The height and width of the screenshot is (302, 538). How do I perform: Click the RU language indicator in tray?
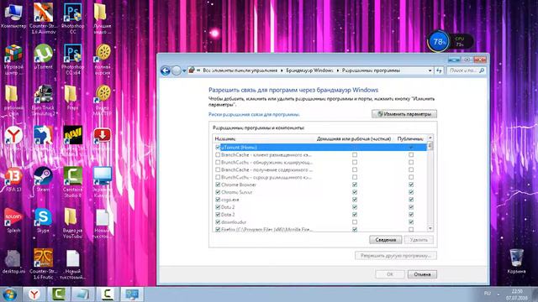pyautogui.click(x=488, y=294)
